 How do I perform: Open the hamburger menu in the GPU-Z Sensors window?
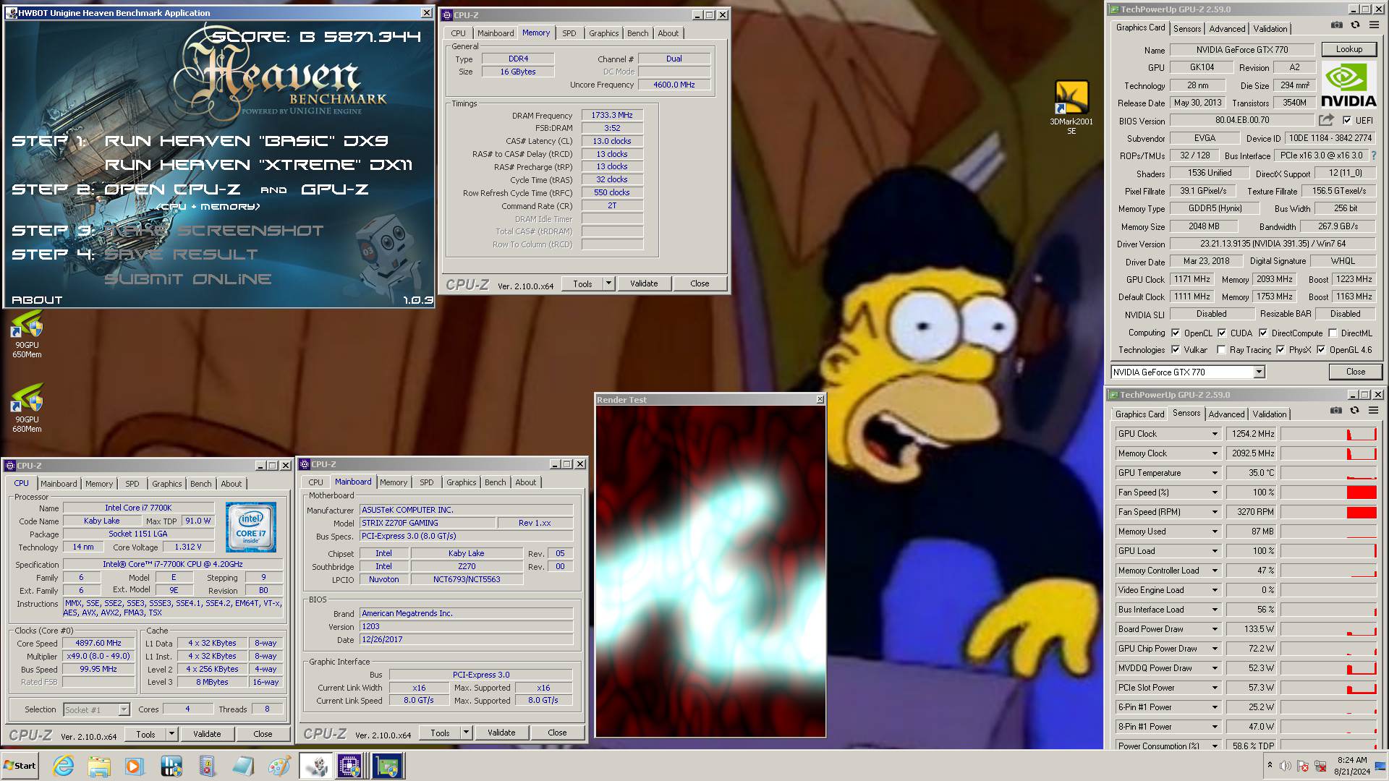tap(1374, 411)
